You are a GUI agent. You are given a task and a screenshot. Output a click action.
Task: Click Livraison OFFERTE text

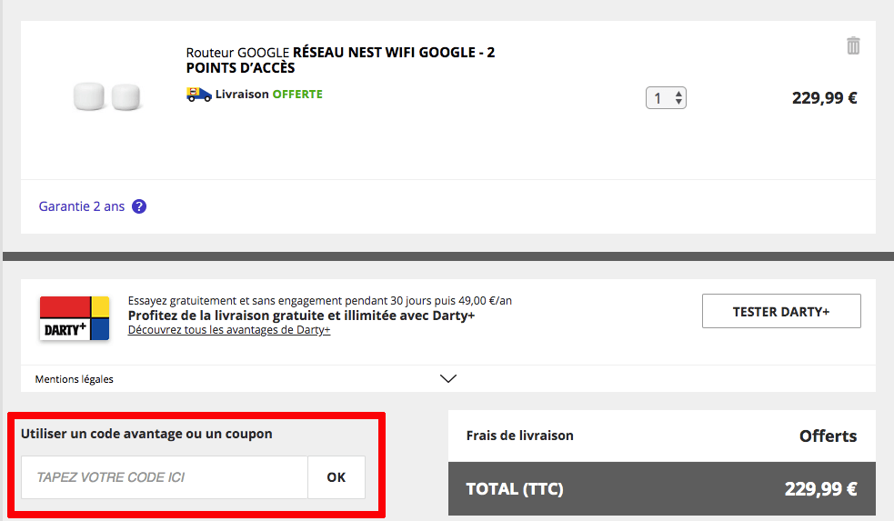269,94
